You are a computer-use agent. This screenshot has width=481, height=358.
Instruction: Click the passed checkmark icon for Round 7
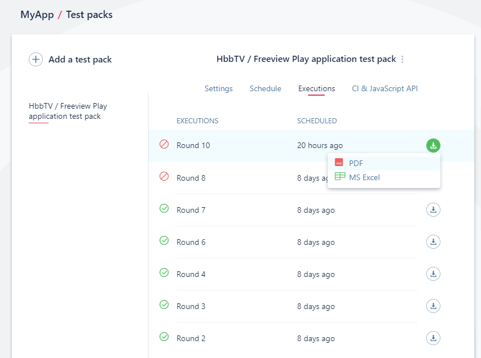click(x=164, y=209)
